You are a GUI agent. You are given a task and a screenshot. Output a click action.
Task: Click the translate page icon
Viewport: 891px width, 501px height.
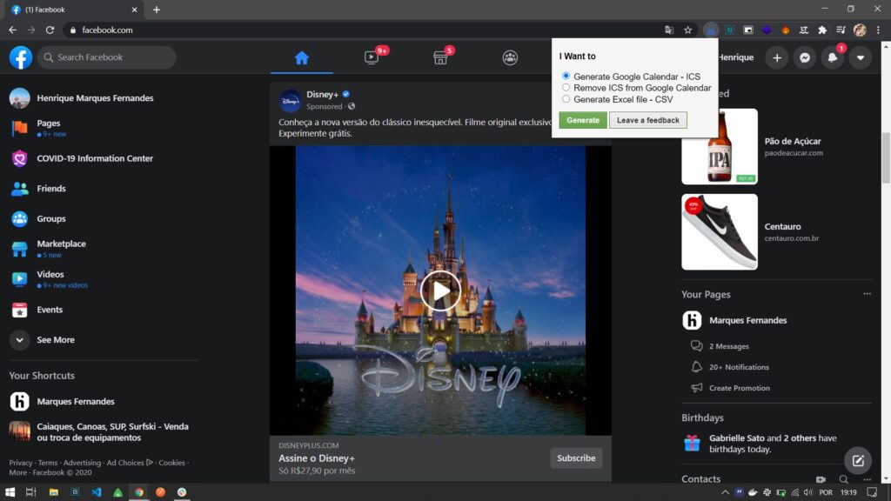(x=669, y=30)
